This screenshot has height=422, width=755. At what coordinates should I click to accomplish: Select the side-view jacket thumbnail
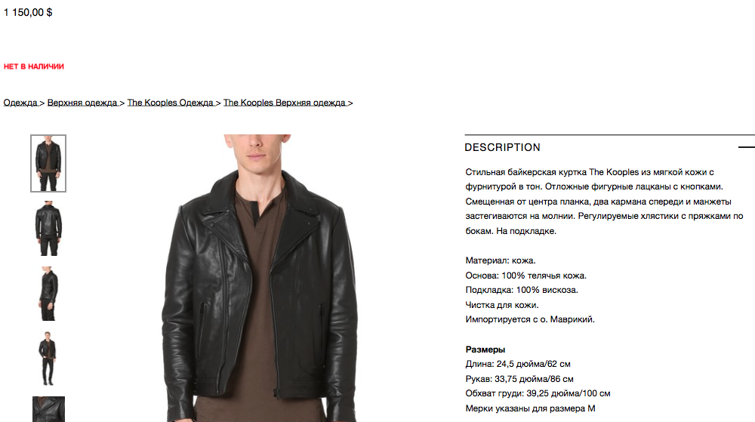48,294
